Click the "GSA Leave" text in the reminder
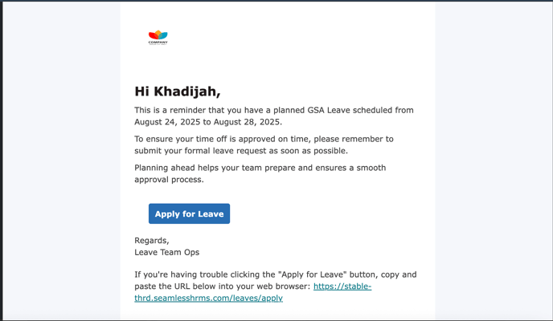The image size is (553, 321). (x=329, y=110)
